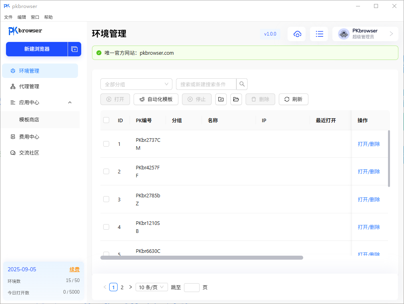This screenshot has height=304, width=404.
Task: Select 环境管理 in the sidebar
Action: (40, 71)
